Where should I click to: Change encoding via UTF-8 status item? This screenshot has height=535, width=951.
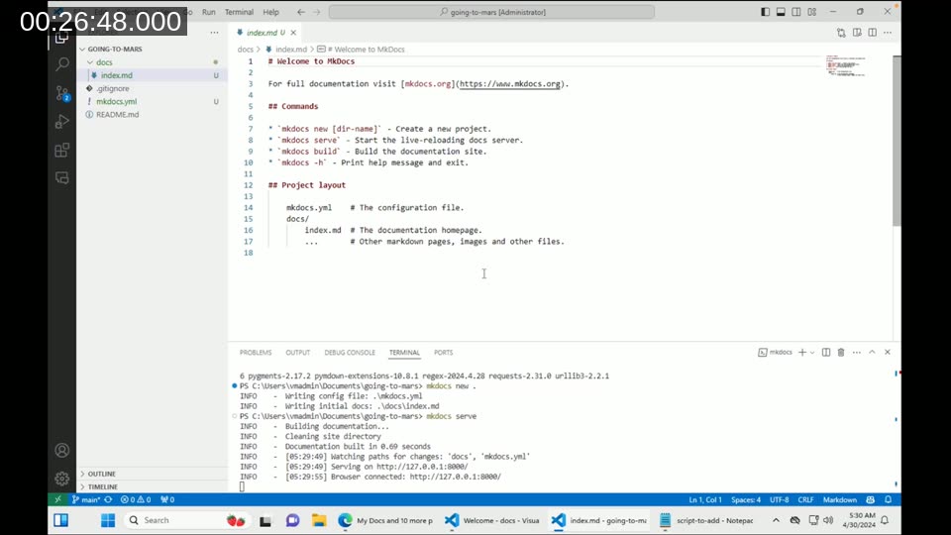pos(779,499)
